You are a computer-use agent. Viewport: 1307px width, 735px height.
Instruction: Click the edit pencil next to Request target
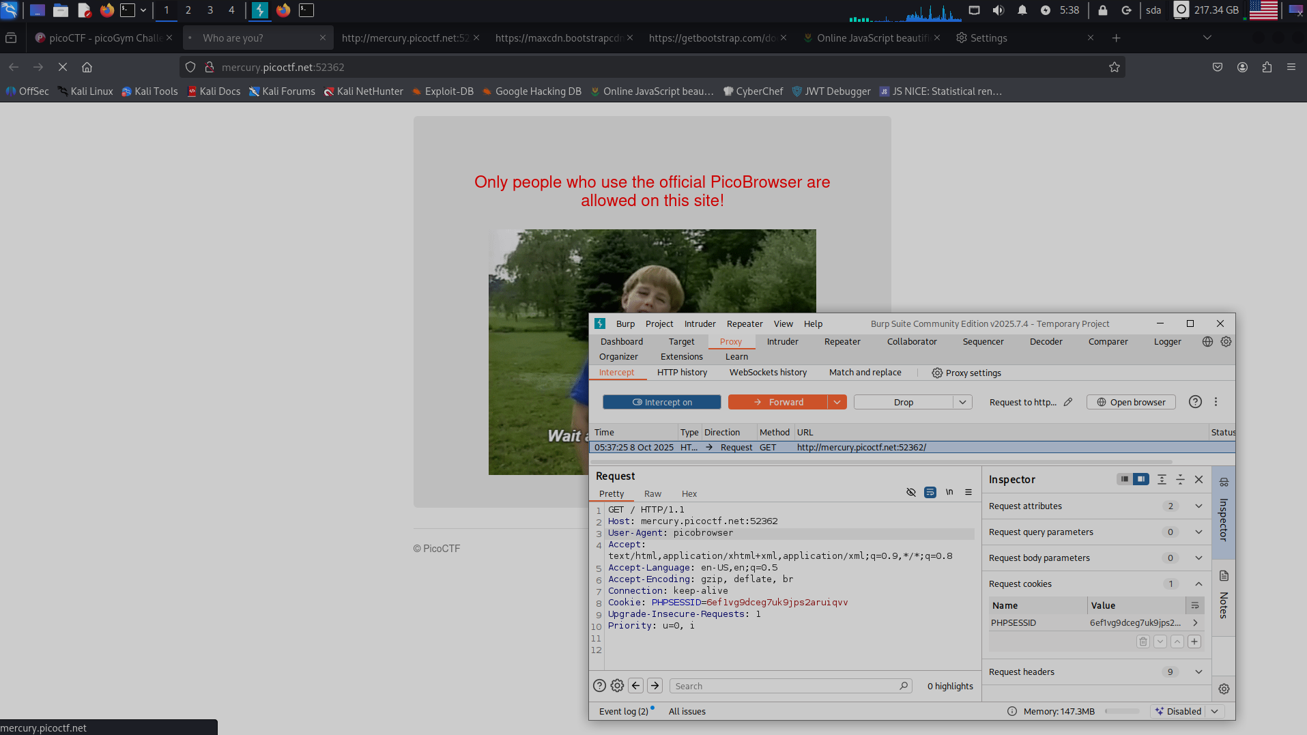point(1068,402)
